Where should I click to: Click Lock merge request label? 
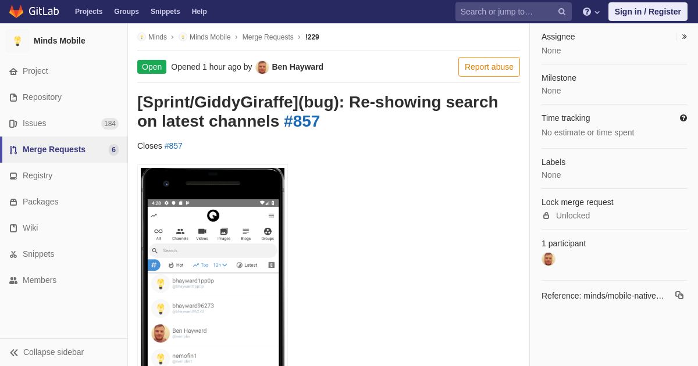pos(578,202)
